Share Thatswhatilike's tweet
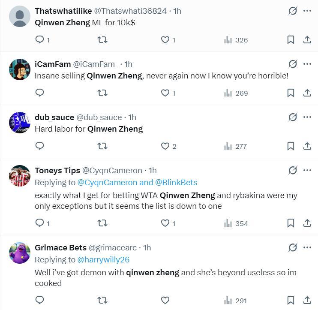Viewport: 318px width, 310px height. [x=307, y=40]
